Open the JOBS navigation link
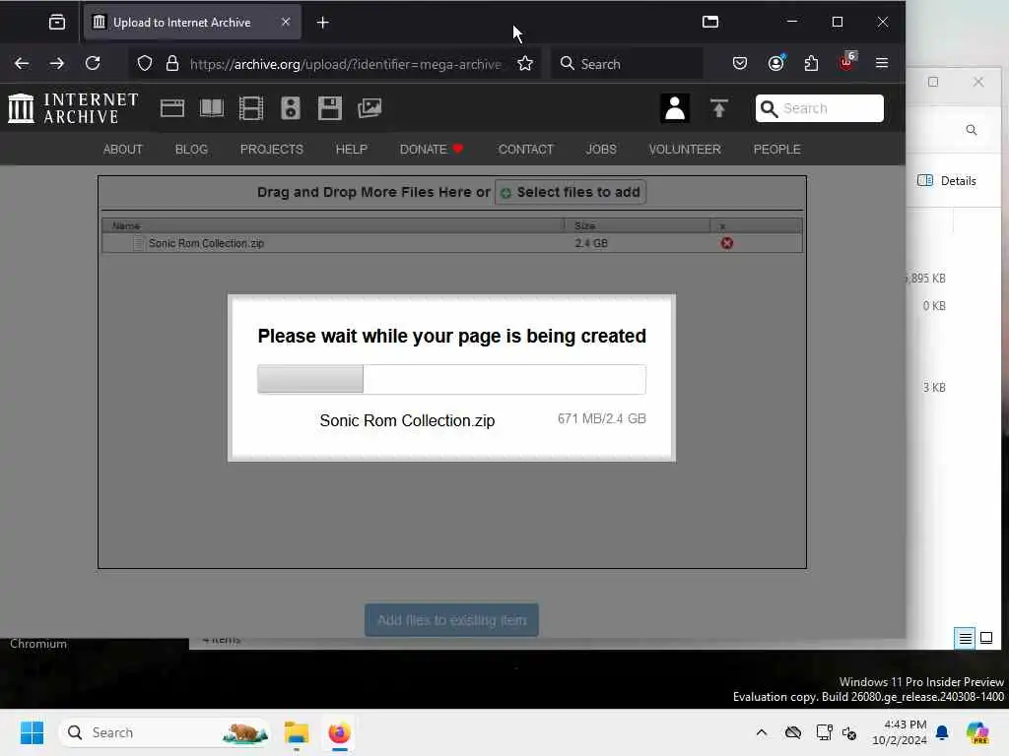The width and height of the screenshot is (1009, 756). point(601,150)
